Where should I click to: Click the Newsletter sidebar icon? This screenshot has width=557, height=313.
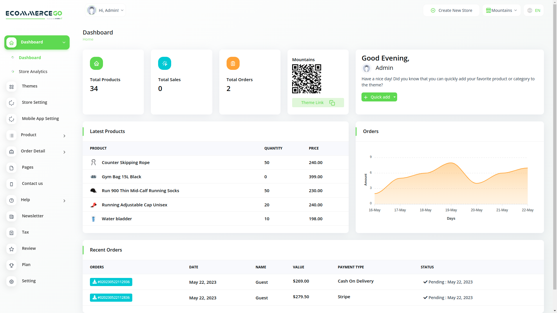[12, 216]
